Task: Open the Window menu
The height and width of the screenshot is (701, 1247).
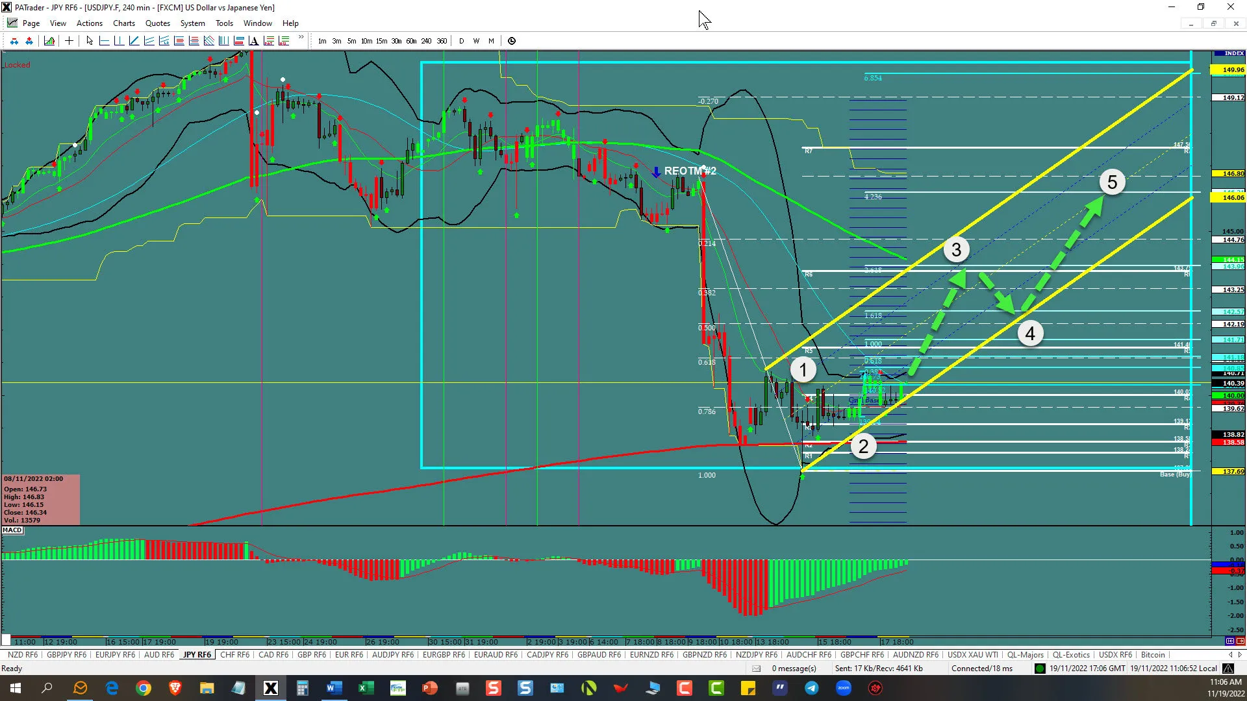Action: (x=258, y=23)
